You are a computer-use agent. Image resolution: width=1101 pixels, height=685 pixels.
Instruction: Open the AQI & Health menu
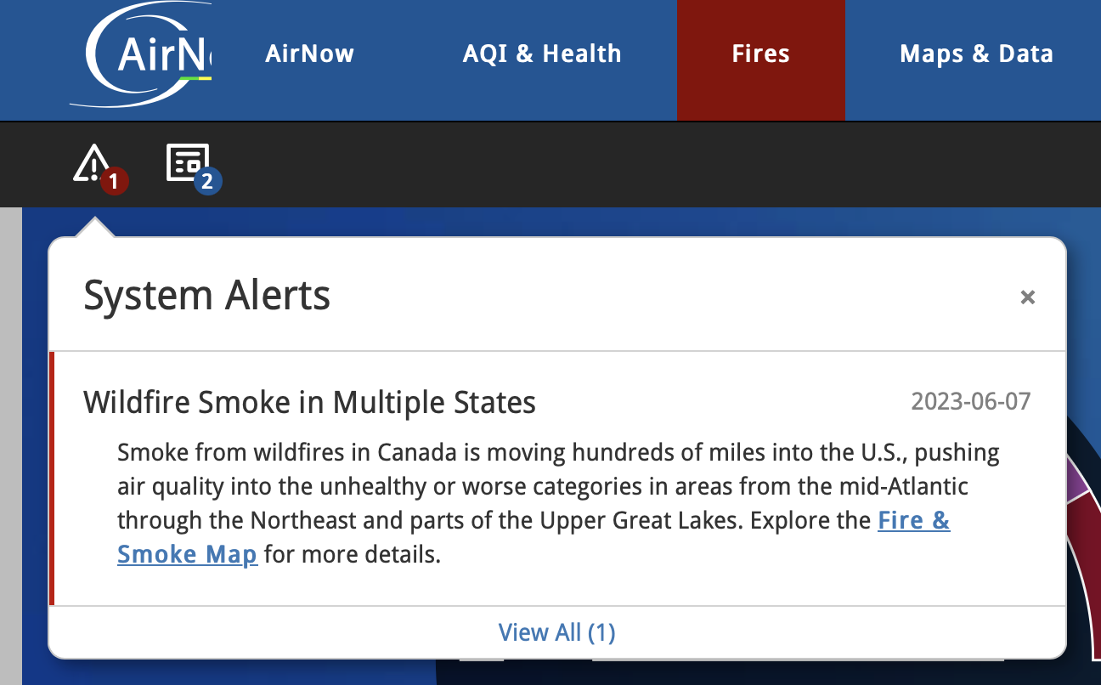[542, 54]
